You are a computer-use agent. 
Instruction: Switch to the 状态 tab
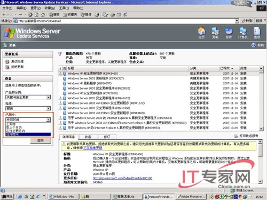click(88, 137)
